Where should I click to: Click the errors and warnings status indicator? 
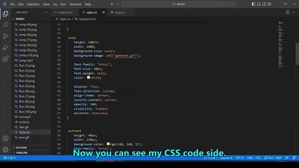point(9,158)
